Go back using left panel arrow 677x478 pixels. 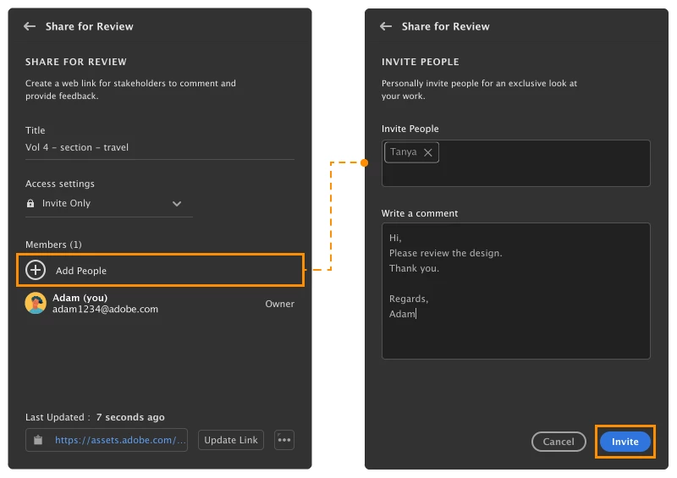30,26
